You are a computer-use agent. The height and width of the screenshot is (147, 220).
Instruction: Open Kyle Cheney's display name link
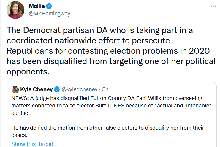[x=36, y=89]
